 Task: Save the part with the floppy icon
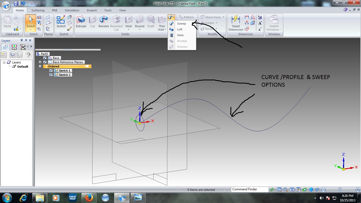click(16, 3)
